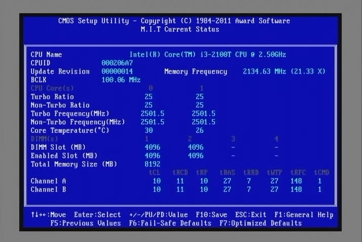This screenshot has height=242, width=362.
Task: Select core 0 temperature value 30
Action: tap(149, 130)
